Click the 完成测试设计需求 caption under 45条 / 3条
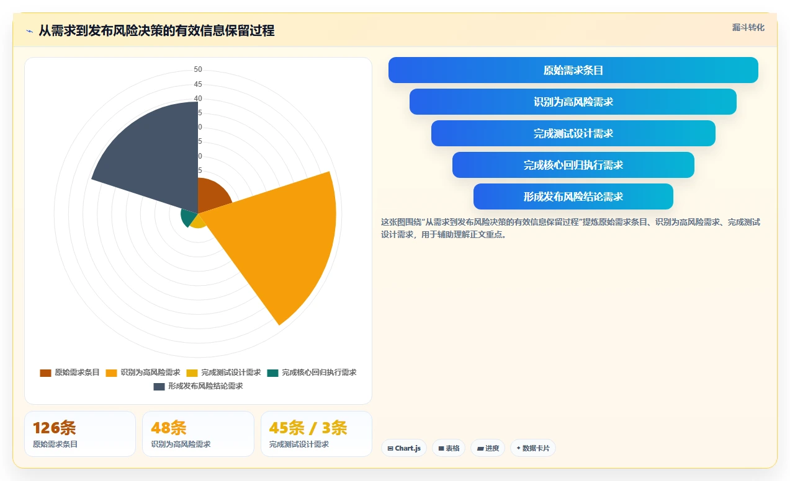This screenshot has width=790, height=481. 299,444
